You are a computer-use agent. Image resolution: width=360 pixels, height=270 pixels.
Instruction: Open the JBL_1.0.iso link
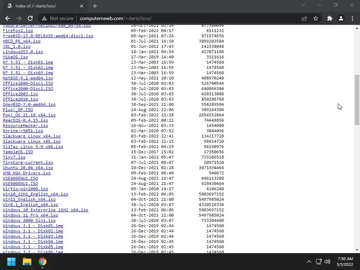[17, 46]
